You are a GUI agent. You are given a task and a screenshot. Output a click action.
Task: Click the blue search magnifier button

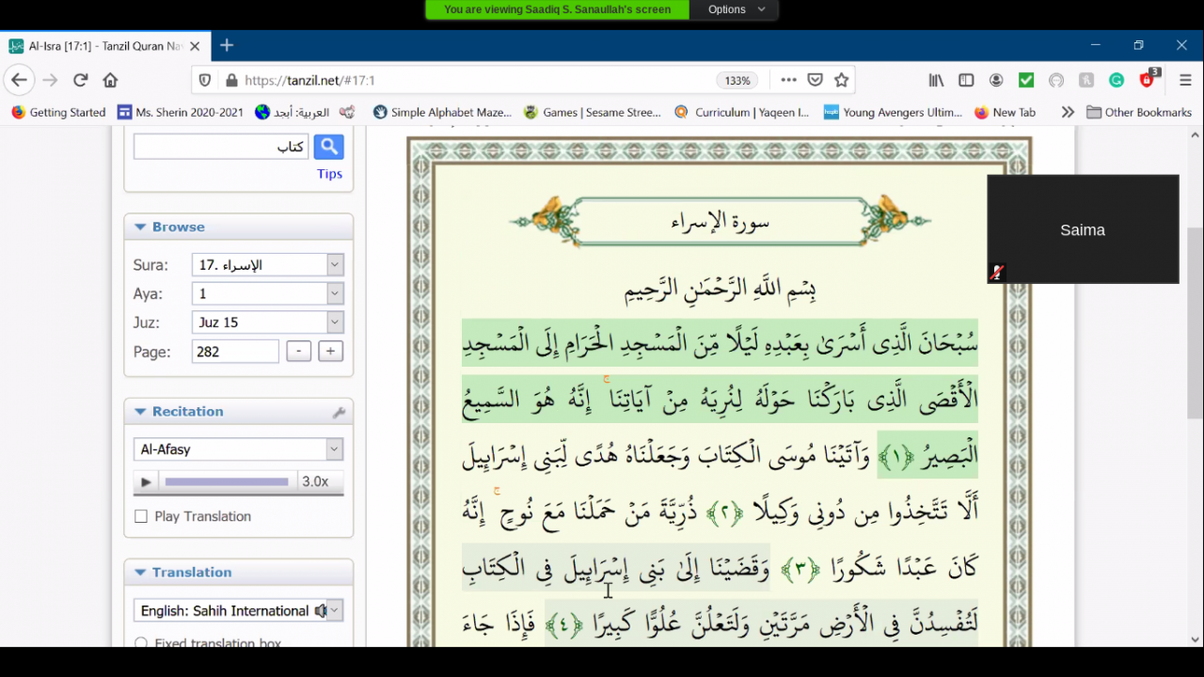point(328,147)
